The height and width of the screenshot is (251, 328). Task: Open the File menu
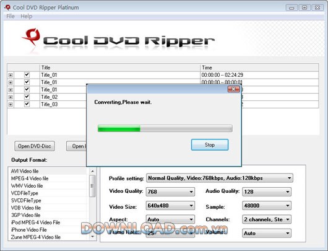pyautogui.click(x=11, y=16)
